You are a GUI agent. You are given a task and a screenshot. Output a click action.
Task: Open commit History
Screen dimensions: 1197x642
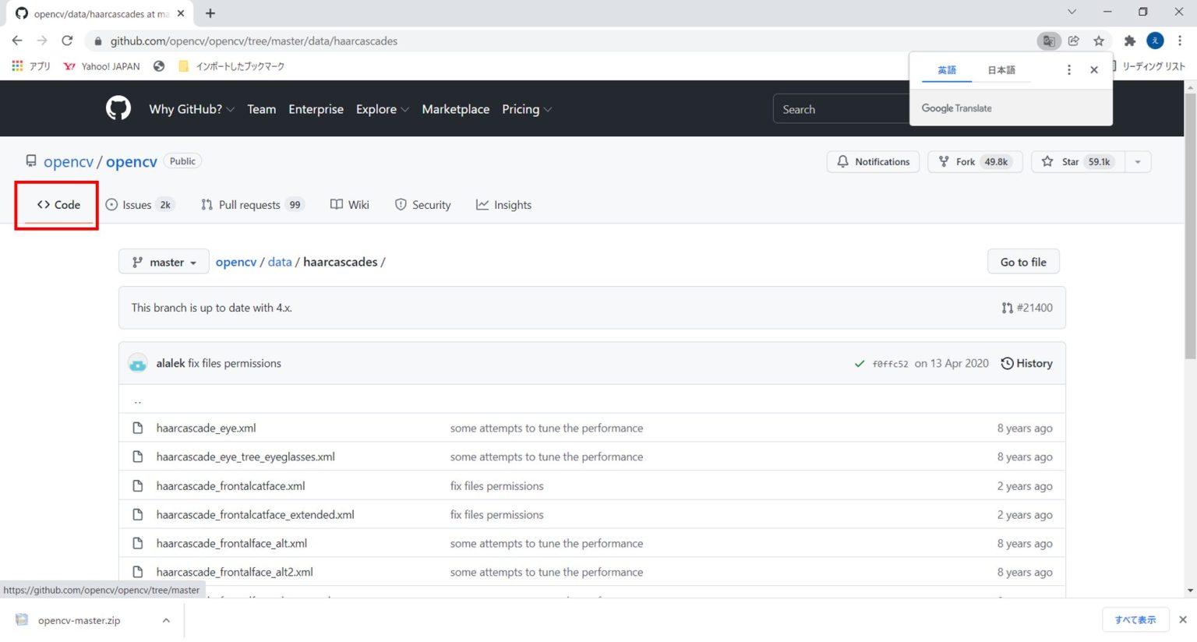1026,364
